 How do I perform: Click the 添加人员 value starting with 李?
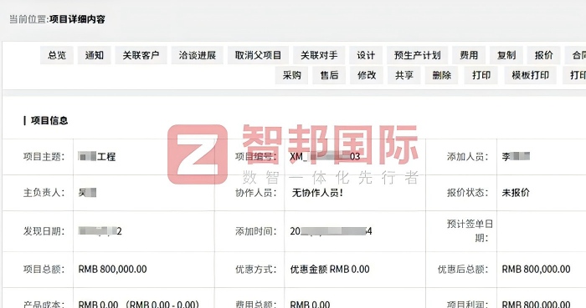516,156
